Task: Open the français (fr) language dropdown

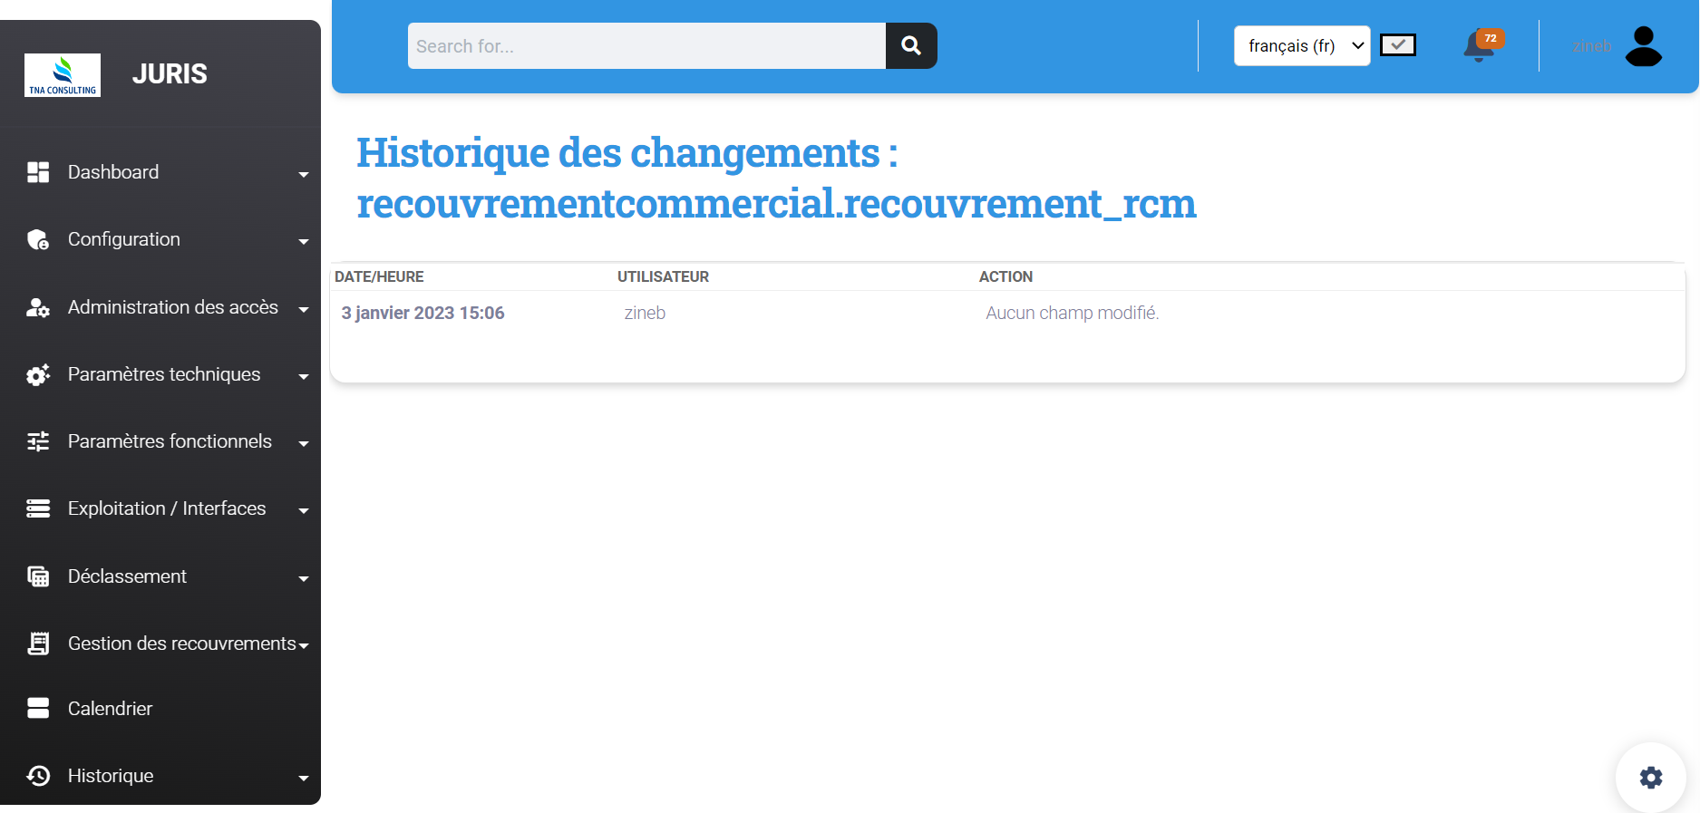Action: pos(1301,45)
